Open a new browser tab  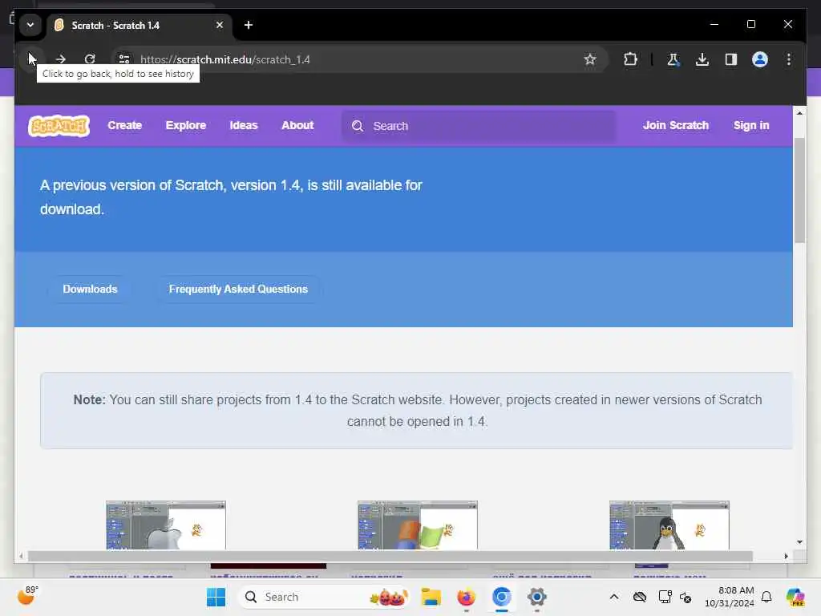pos(249,25)
